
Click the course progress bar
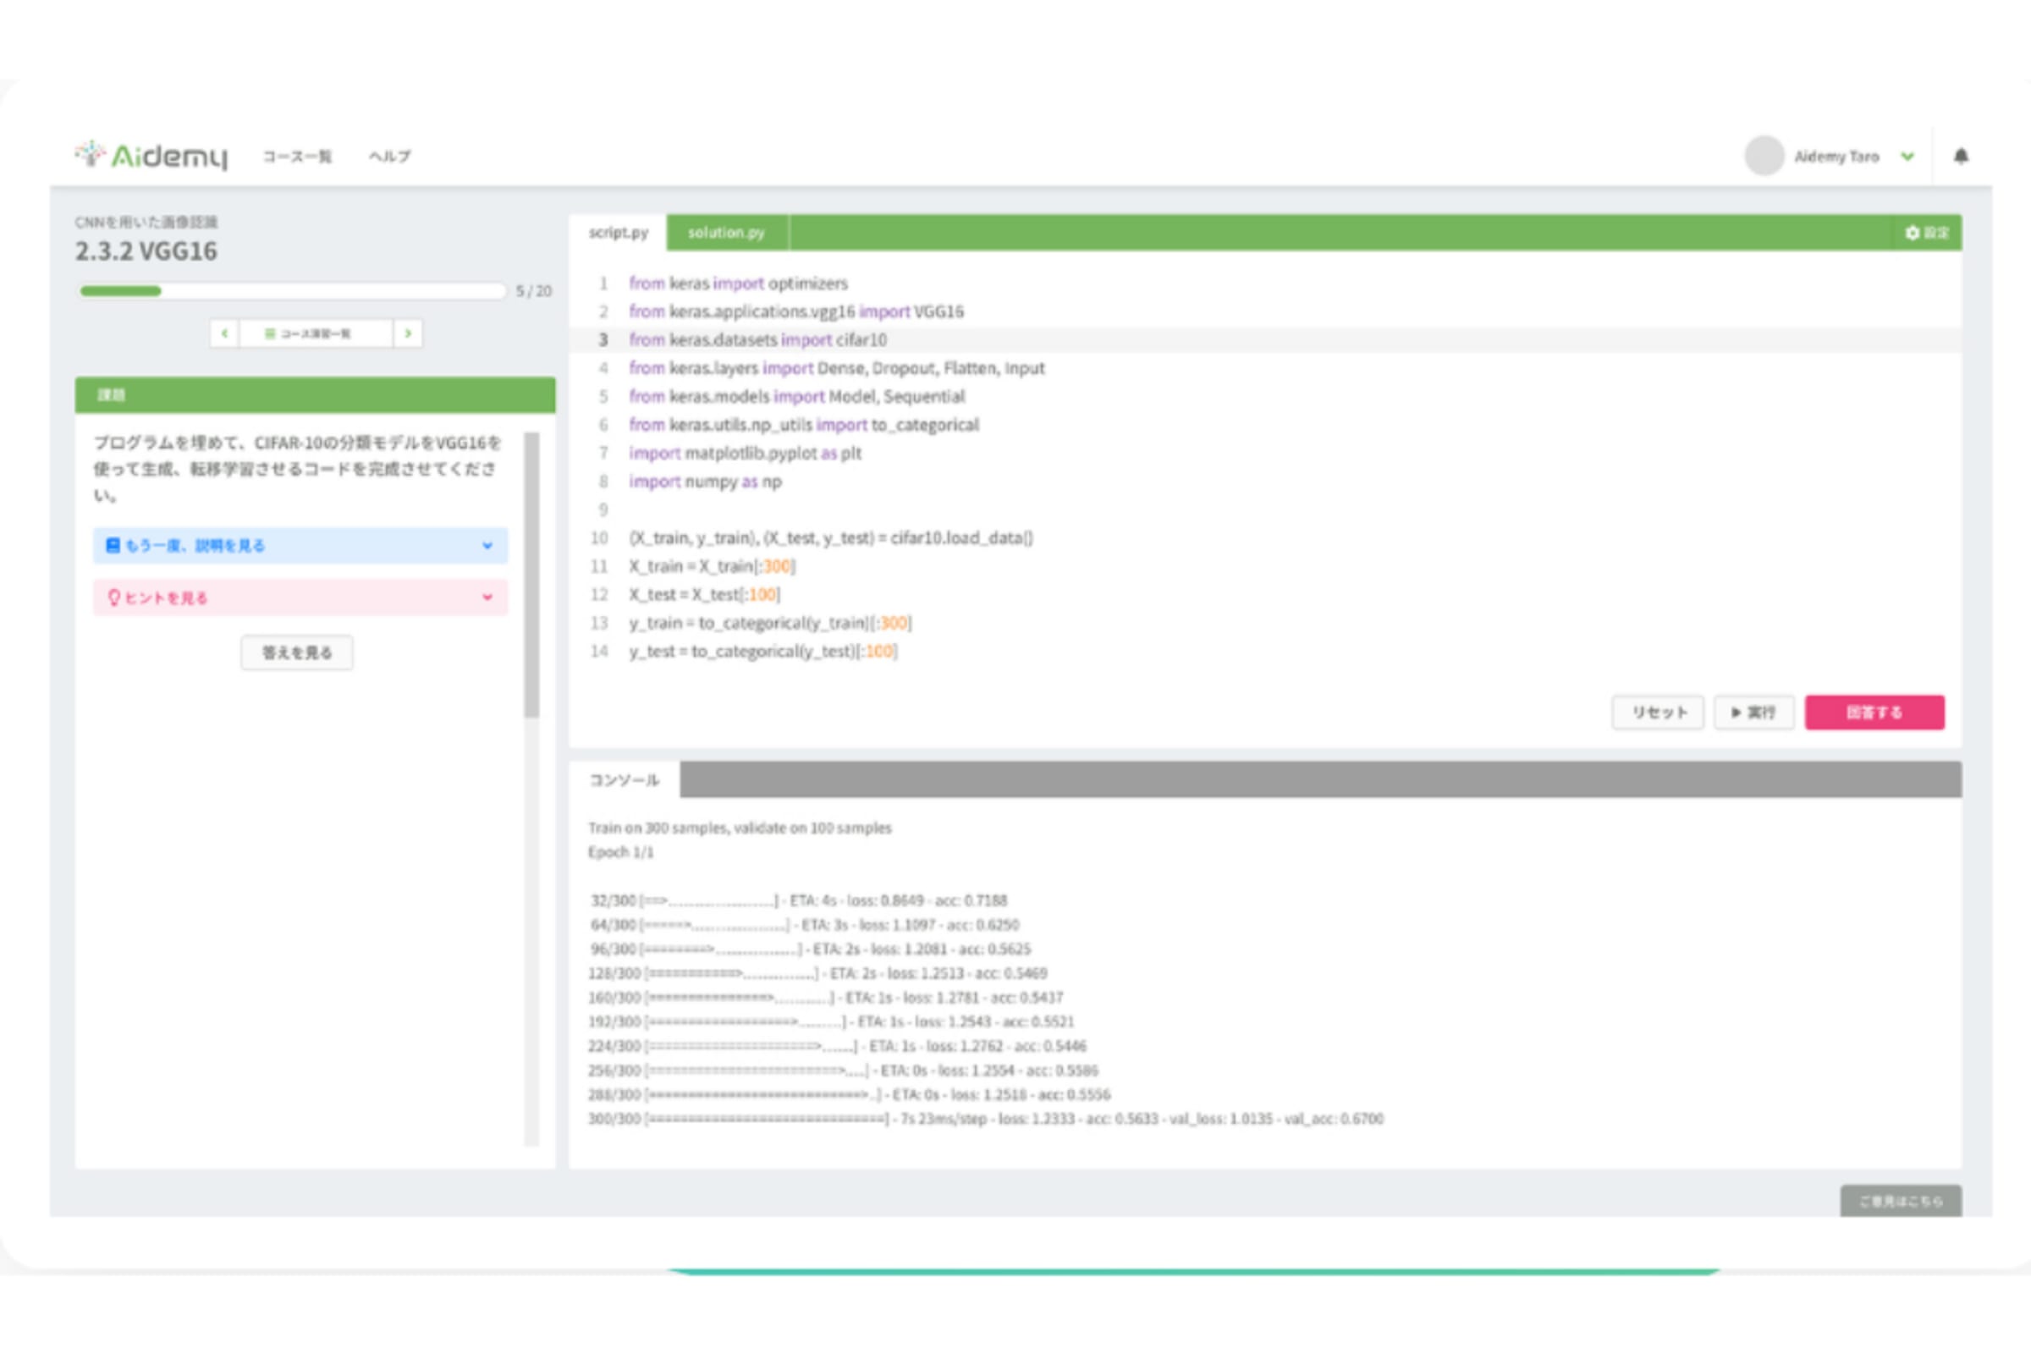292,291
